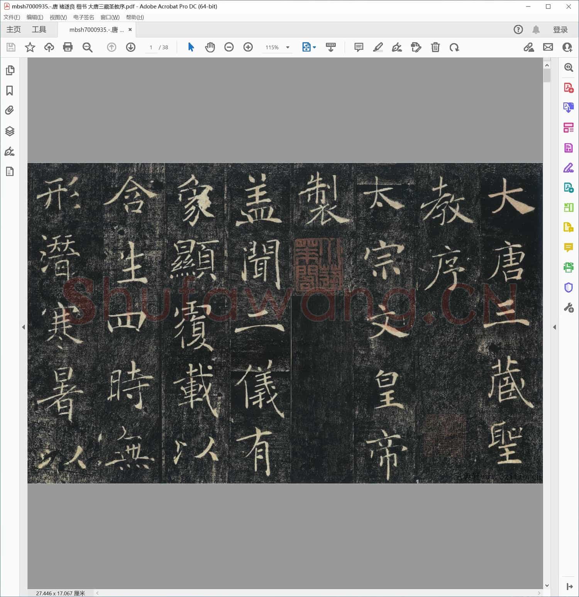Add a star bookmark to file
579x597 pixels.
coord(30,47)
